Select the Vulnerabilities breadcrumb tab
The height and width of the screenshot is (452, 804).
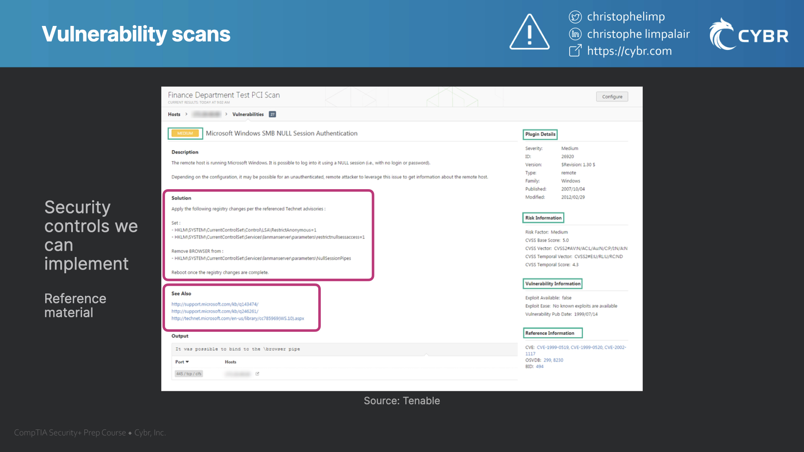click(248, 114)
